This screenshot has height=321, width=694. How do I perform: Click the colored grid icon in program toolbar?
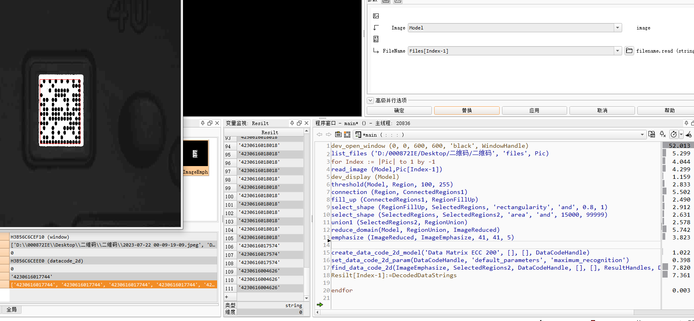347,135
